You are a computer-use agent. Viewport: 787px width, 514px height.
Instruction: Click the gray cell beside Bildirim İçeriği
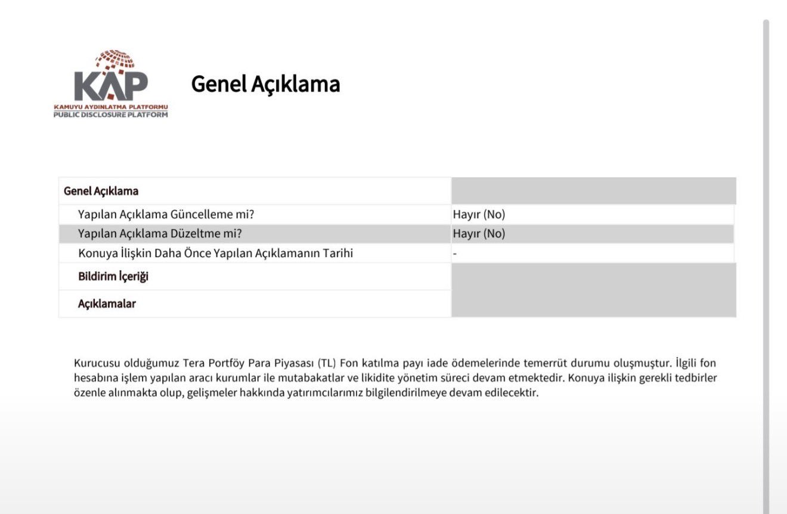pos(594,277)
